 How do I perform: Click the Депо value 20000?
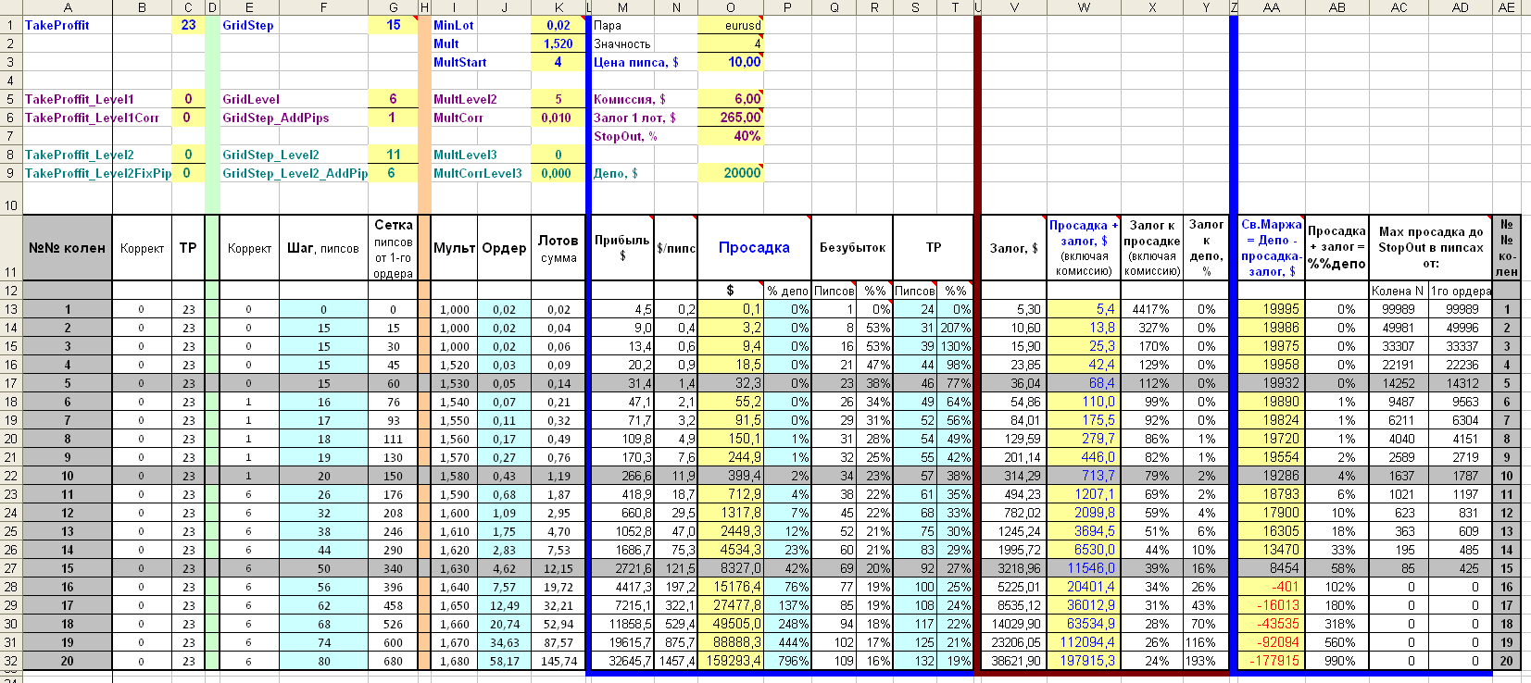tap(730, 173)
